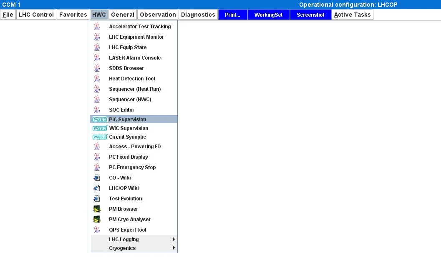Click the PM Cryo Analyser icon
This screenshot has width=441, height=262.
(x=97, y=220)
